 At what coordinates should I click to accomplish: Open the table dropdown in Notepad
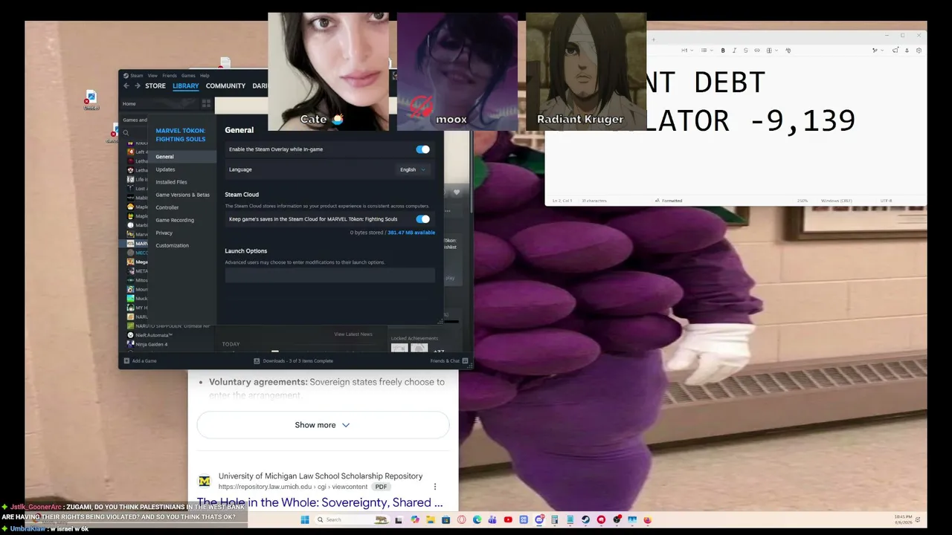pos(771,51)
